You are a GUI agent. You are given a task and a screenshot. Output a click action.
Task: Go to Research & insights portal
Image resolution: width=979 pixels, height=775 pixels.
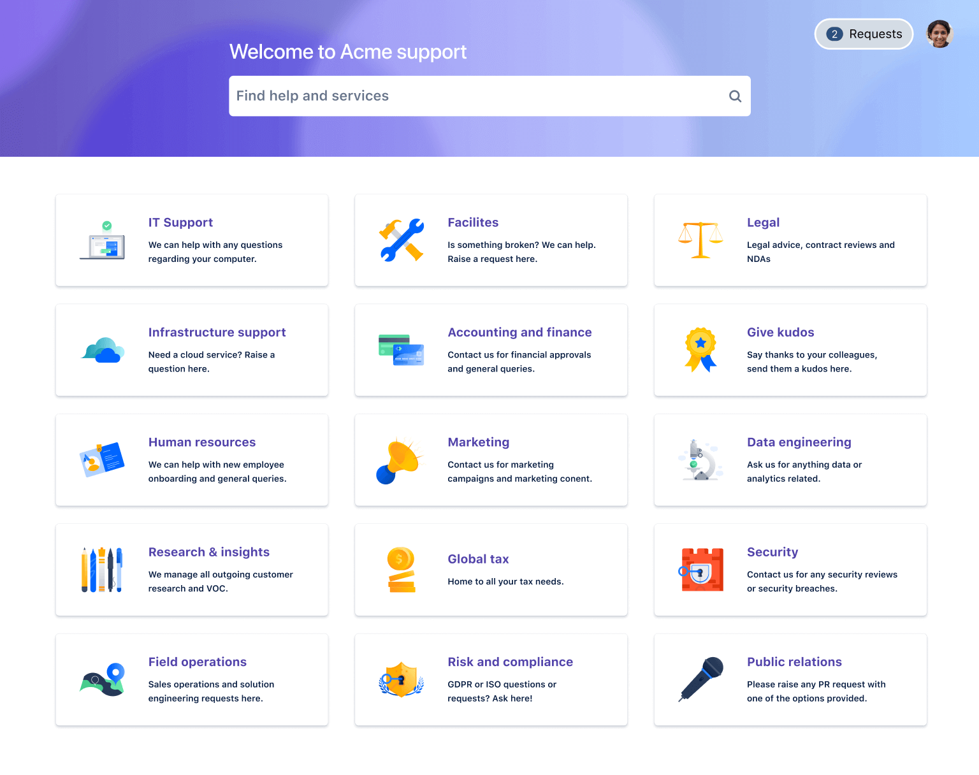(209, 553)
